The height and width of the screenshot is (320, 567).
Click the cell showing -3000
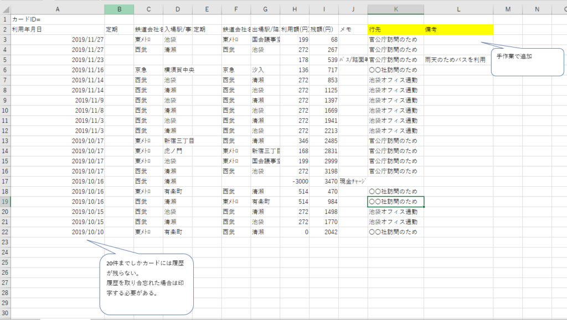(294, 181)
